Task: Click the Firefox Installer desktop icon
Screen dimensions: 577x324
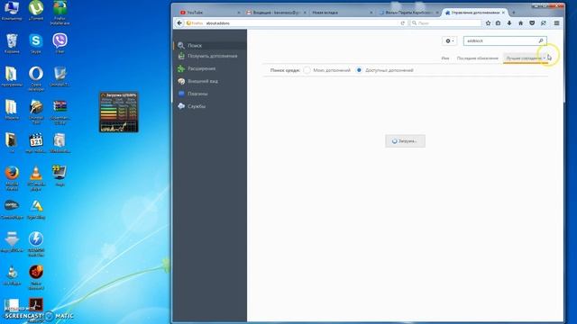Action: 60,13
